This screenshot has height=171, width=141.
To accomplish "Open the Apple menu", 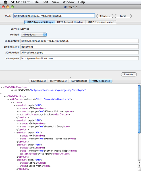I will point(6,2).
